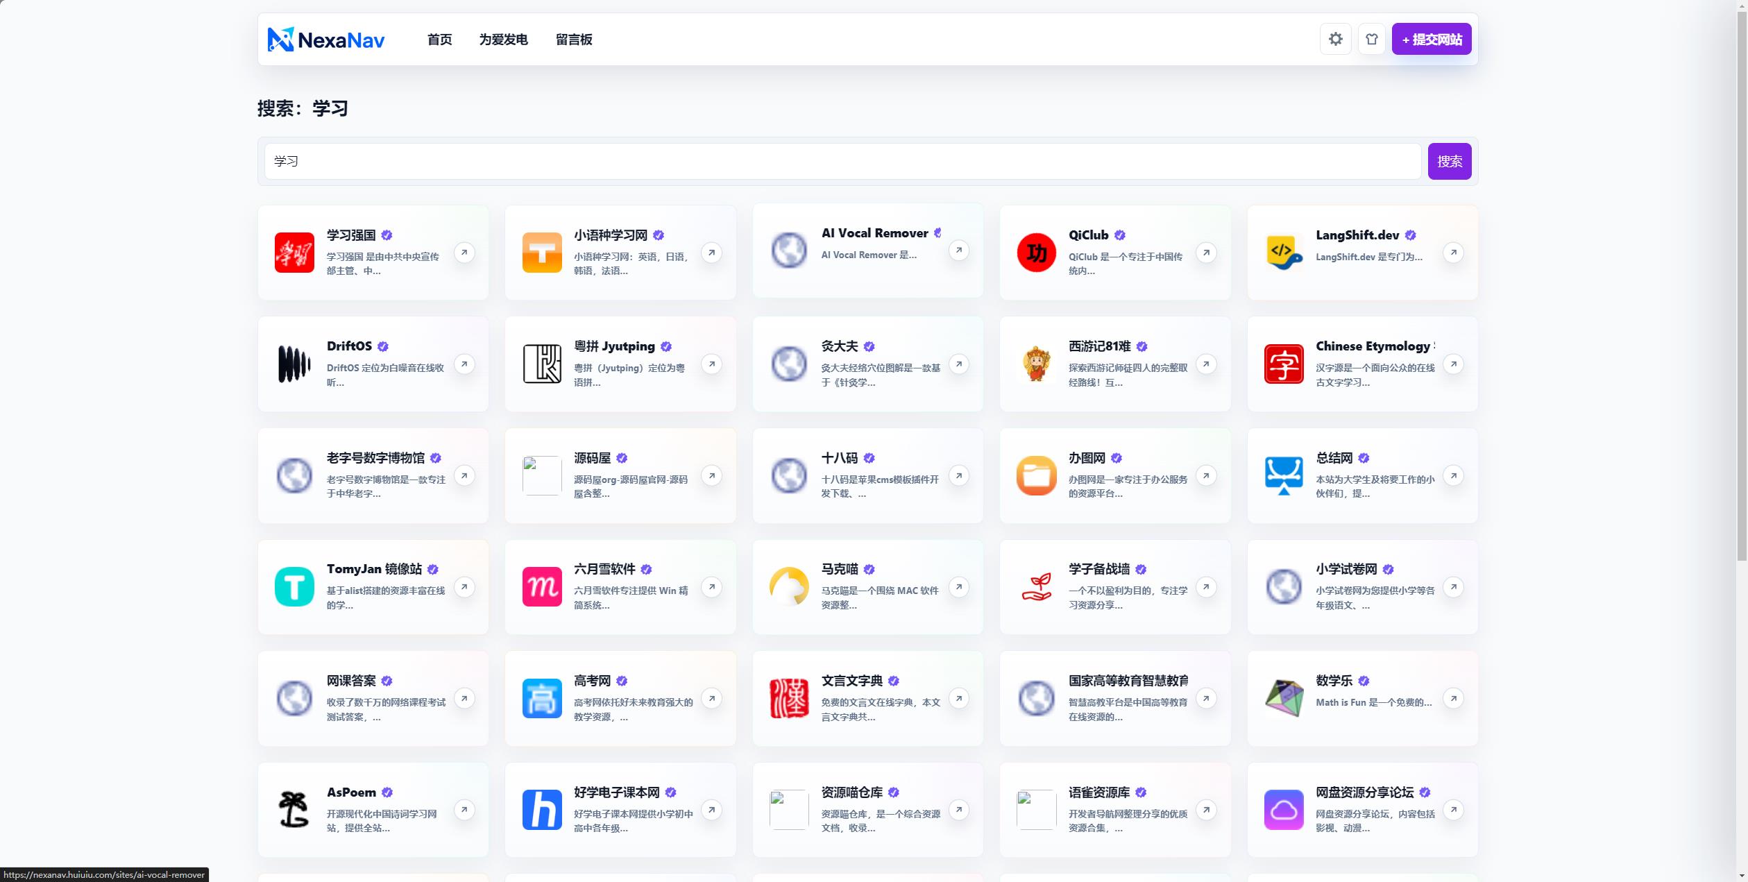This screenshot has height=882, width=1748.
Task: Click the blue 高考网 logo
Action: (x=542, y=699)
